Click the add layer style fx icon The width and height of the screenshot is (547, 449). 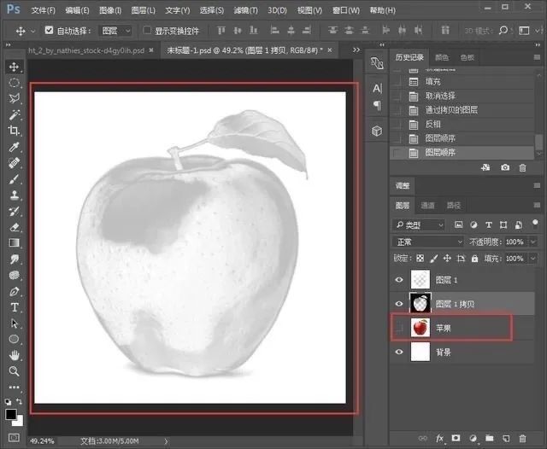(440, 437)
